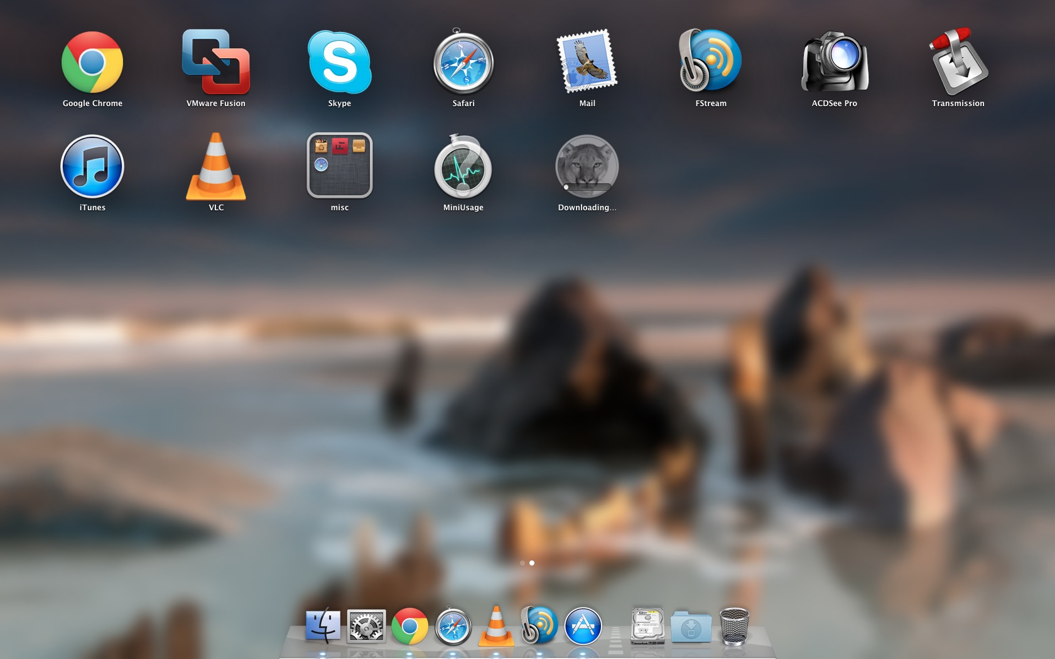Switch to the first Launchpad page dot
This screenshot has height=659, width=1055.
(x=522, y=563)
